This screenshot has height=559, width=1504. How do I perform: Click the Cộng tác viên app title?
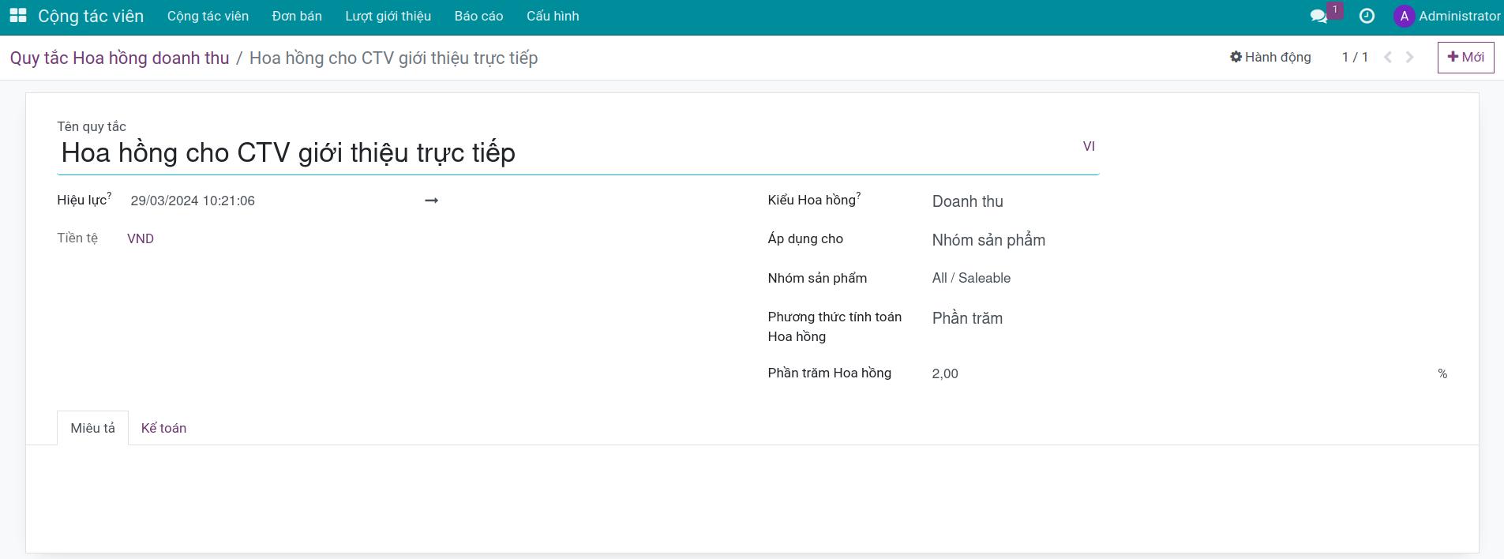(x=91, y=16)
